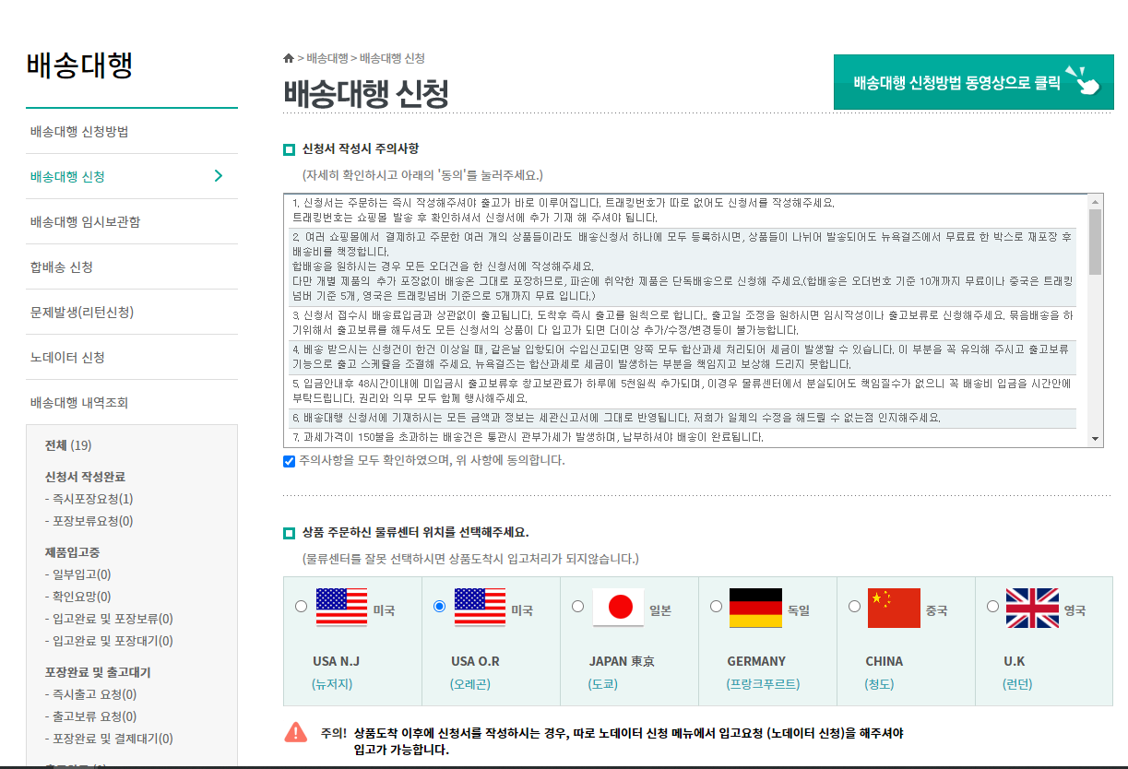Click the hand pointer icon on video banner
This screenshot has width=1128, height=769.
pyautogui.click(x=1083, y=81)
